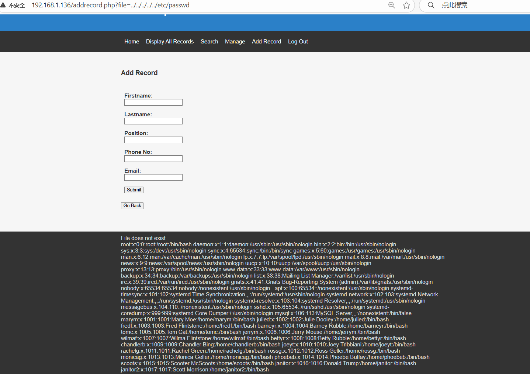
Task: Click the marym:x:1001 Mary Moe entry
Action: pos(187,320)
